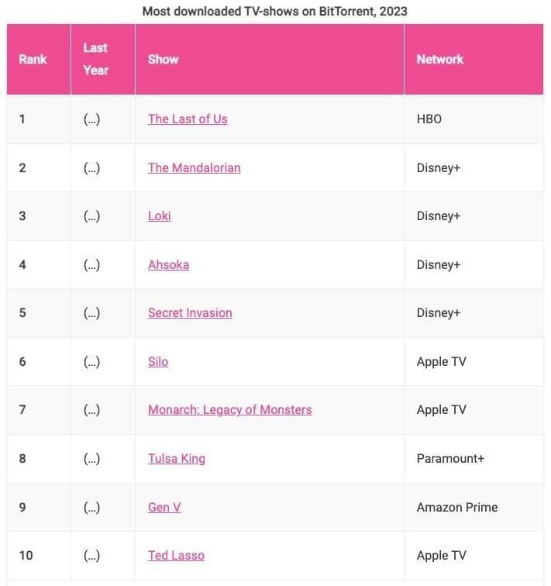The height and width of the screenshot is (586, 551).
Task: Follow the Ahsoka link
Action: click(168, 264)
